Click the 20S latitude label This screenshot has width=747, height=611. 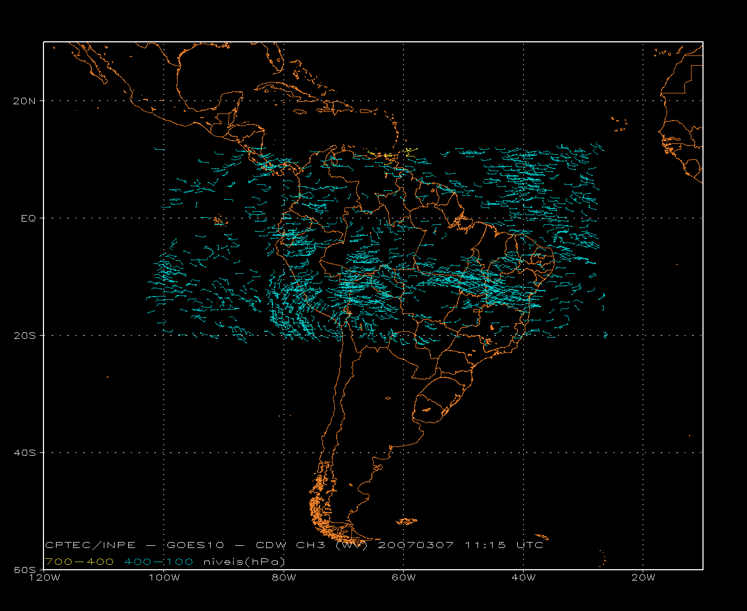click(26, 335)
